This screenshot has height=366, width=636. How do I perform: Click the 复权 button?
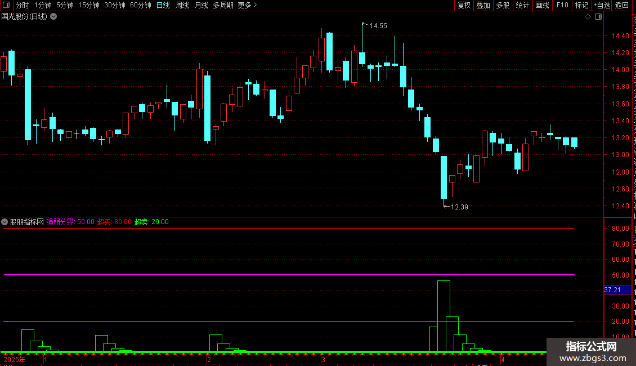[464, 5]
